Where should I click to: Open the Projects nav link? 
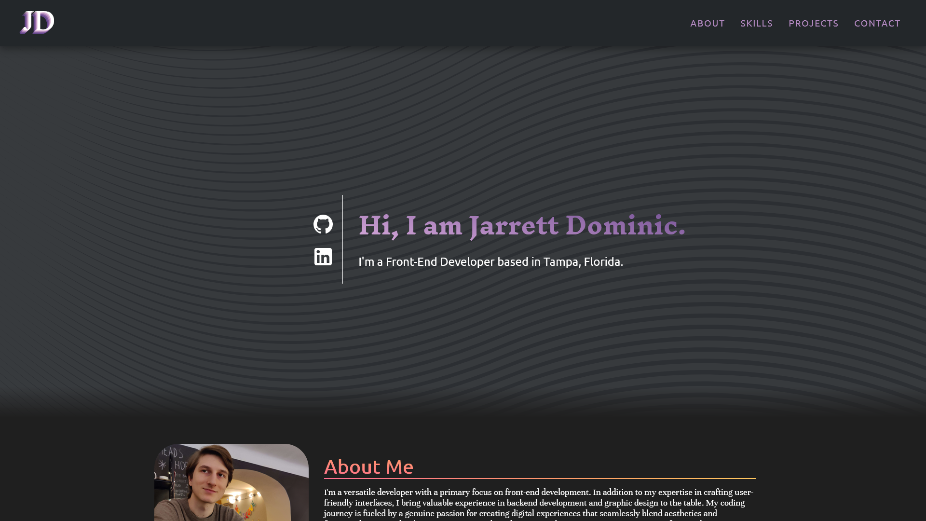click(x=813, y=23)
